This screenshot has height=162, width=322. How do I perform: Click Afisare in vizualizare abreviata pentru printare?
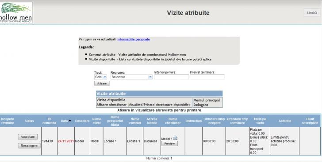159,110
